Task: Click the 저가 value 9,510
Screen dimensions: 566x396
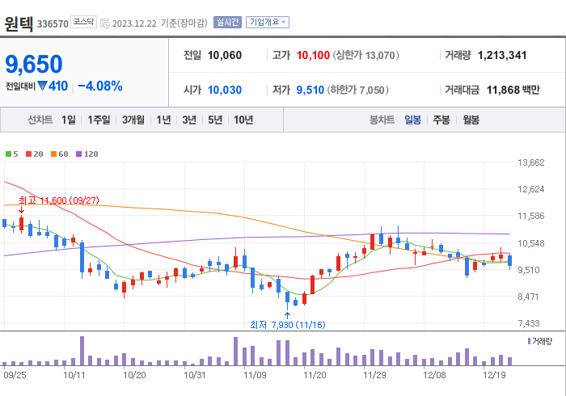Action: pos(310,90)
